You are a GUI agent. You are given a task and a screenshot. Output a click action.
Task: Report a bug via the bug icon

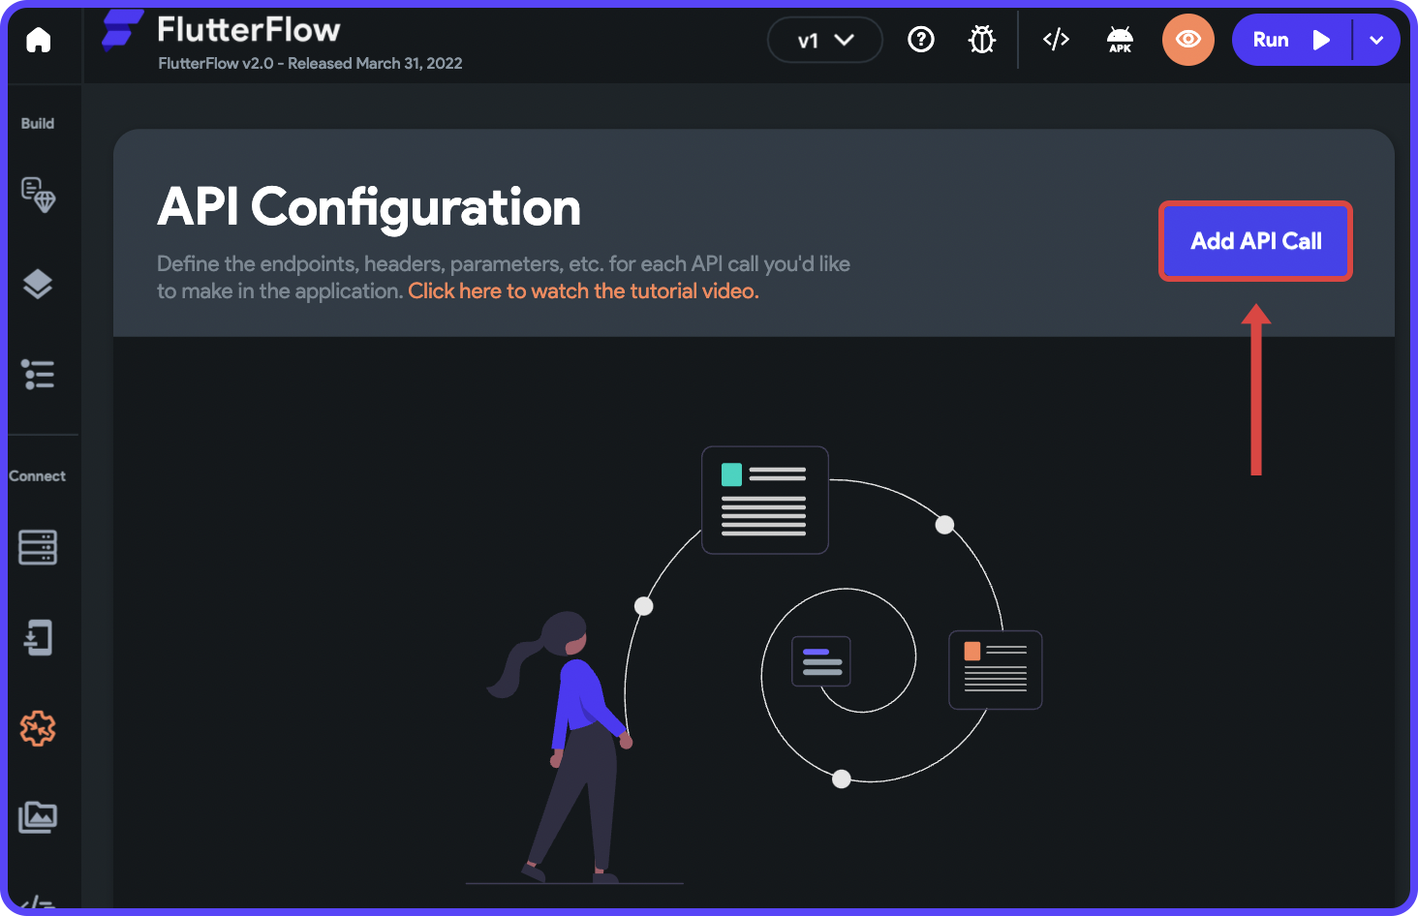[981, 39]
